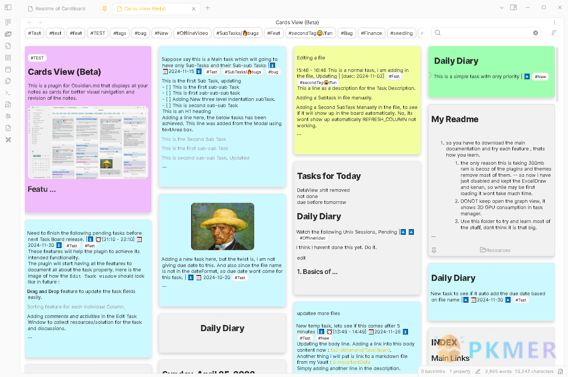568x377 pixels.
Task: Click the sort order icon beside search
Action: (x=554, y=33)
